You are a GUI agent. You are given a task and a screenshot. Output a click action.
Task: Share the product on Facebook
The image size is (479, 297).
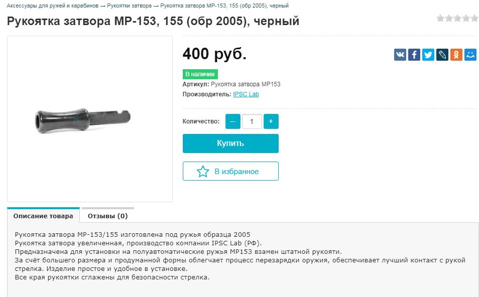[414, 54]
